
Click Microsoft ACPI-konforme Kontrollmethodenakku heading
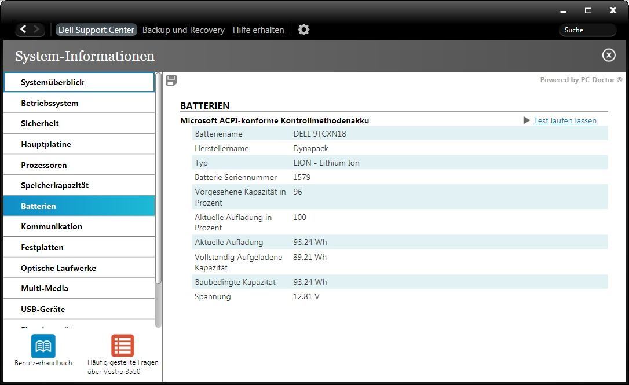click(x=275, y=121)
